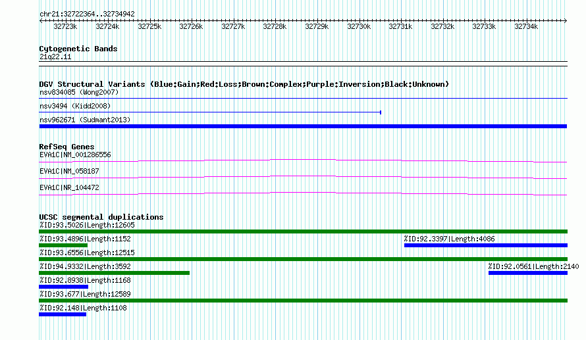
Task: Open the UCSC segmental duplications track title
Action: coord(101,217)
